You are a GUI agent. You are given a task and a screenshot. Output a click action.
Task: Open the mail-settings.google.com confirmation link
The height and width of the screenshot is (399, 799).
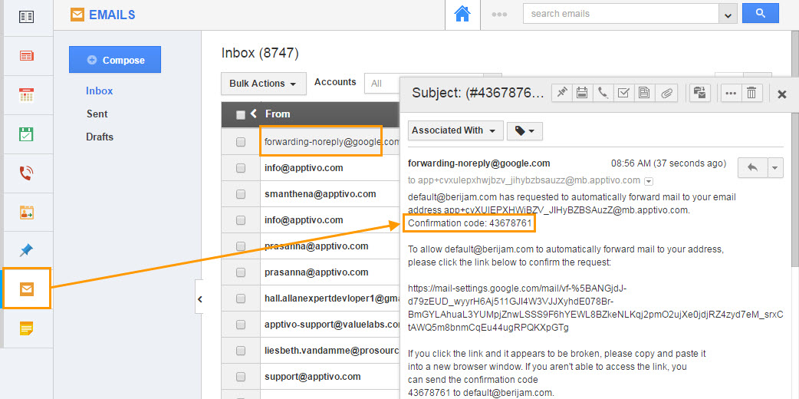[595, 308]
